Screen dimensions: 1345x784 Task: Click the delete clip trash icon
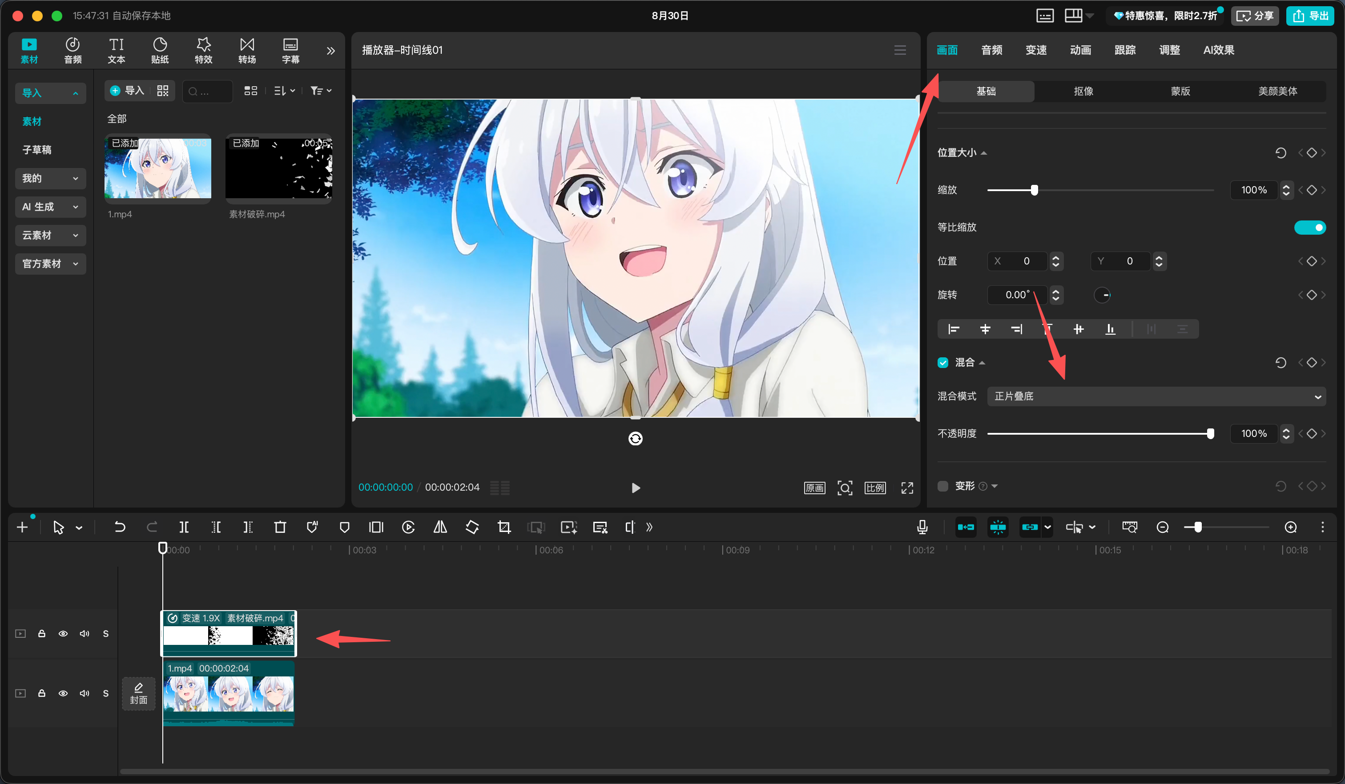[x=280, y=528]
